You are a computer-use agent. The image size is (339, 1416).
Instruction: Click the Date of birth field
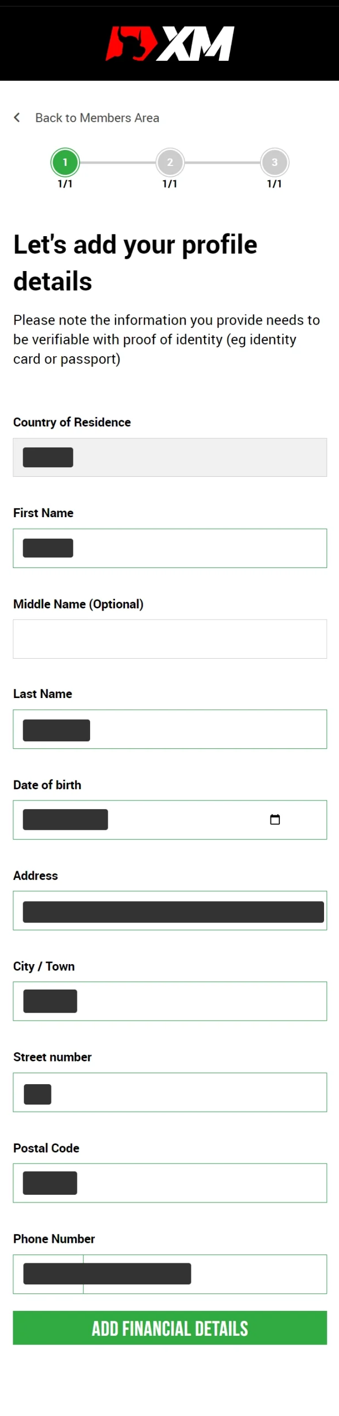click(x=170, y=820)
